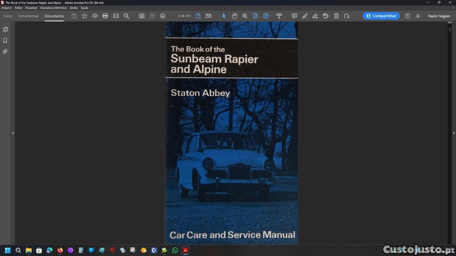Image resolution: width=456 pixels, height=256 pixels.
Task: Click the Compartilhar button
Action: tap(381, 16)
